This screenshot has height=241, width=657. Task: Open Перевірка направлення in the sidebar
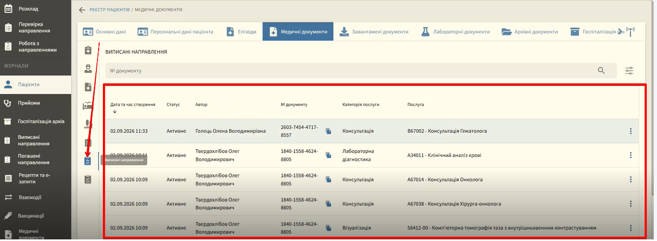click(x=36, y=27)
